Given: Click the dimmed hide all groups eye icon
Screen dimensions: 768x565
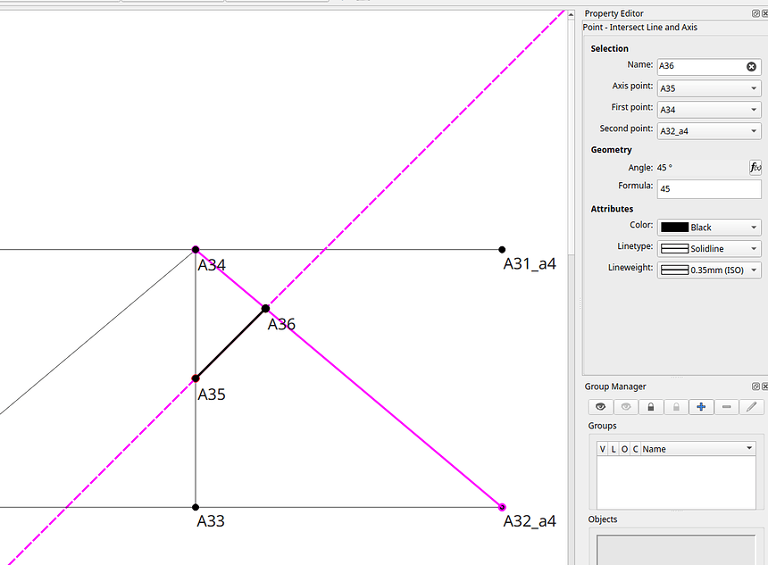Looking at the screenshot, I should tap(625, 407).
